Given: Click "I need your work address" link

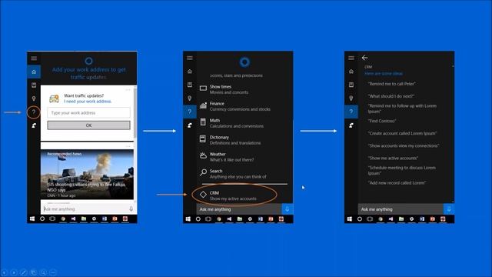Looking at the screenshot, I should 88,102.
